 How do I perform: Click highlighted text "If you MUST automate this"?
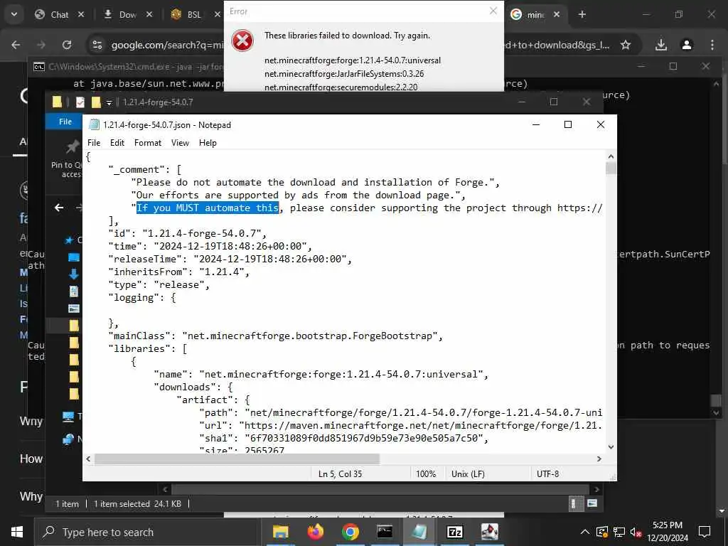point(208,208)
